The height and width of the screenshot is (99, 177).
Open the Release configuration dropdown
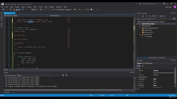[x=35, y=10]
